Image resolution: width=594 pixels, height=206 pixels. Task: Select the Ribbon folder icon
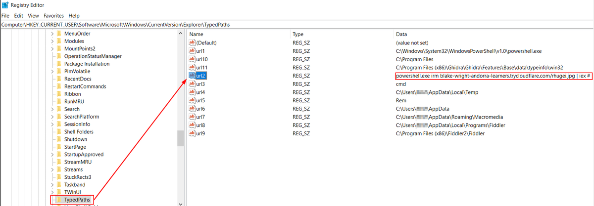click(x=59, y=94)
